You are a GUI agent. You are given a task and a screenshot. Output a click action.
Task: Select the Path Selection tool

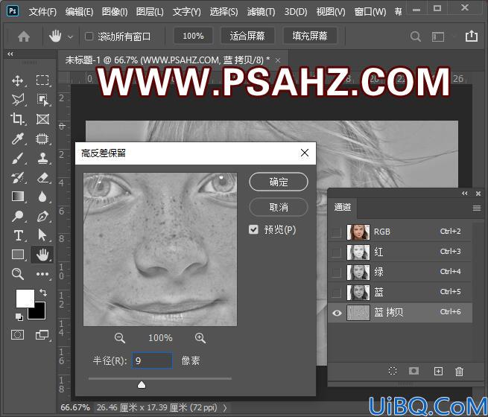pyautogui.click(x=42, y=235)
